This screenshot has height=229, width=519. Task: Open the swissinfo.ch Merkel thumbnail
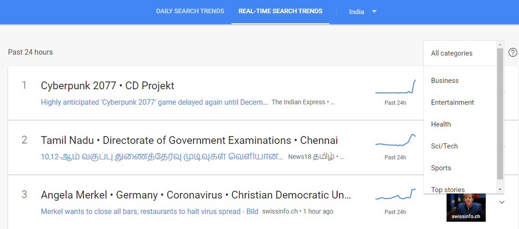pyautogui.click(x=466, y=208)
